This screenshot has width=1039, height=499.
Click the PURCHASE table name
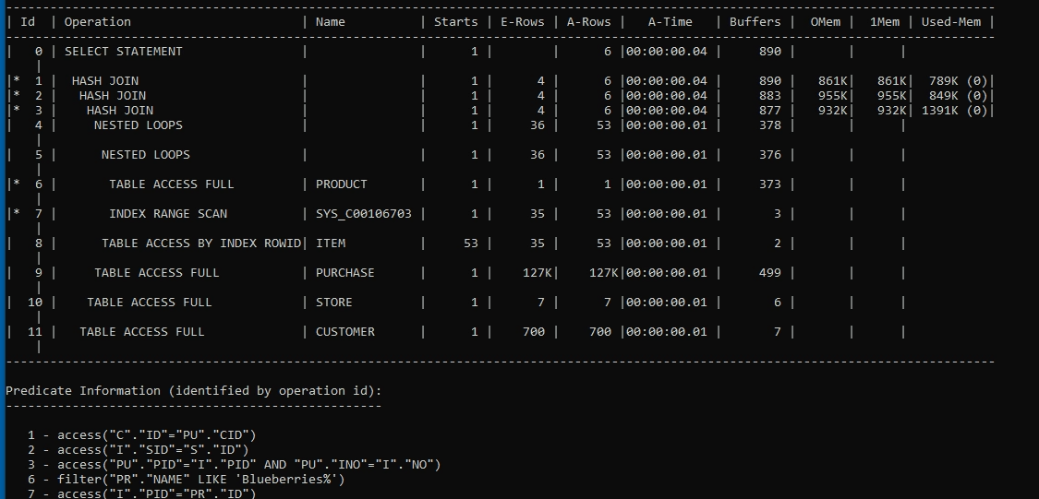pyautogui.click(x=345, y=273)
